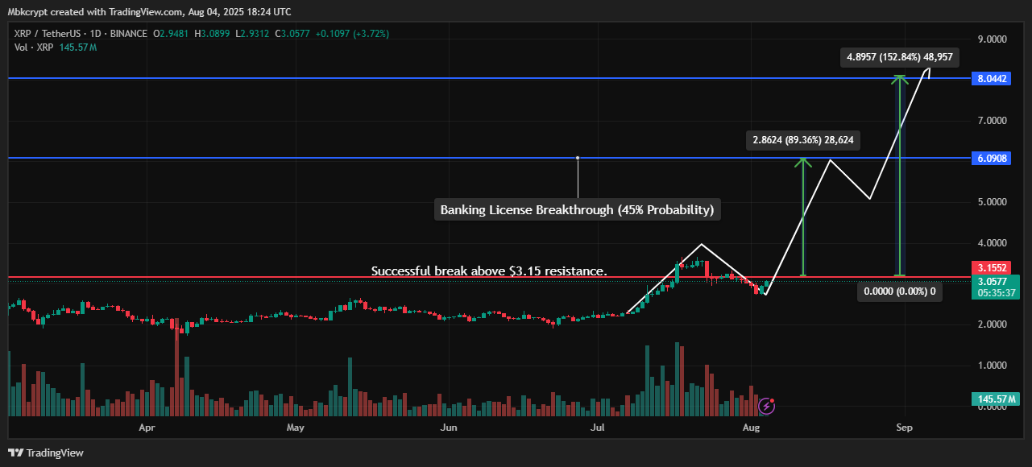Image resolution: width=1032 pixels, height=467 pixels.
Task: Click the 145.57M volume axis label
Action: [x=994, y=399]
